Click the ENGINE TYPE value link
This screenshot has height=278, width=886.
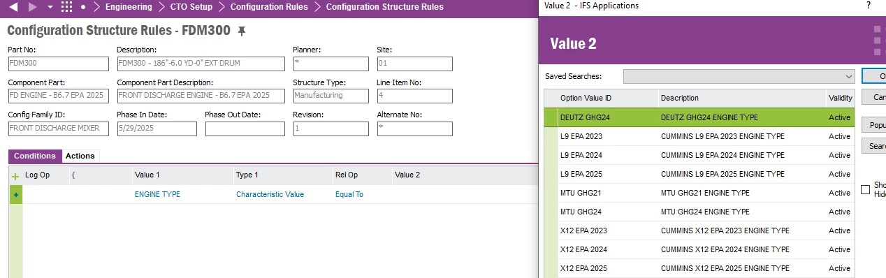157,195
